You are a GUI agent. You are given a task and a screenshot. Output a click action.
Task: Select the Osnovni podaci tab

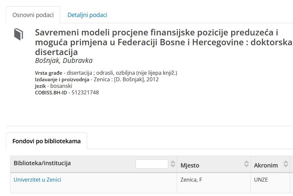point(33,15)
